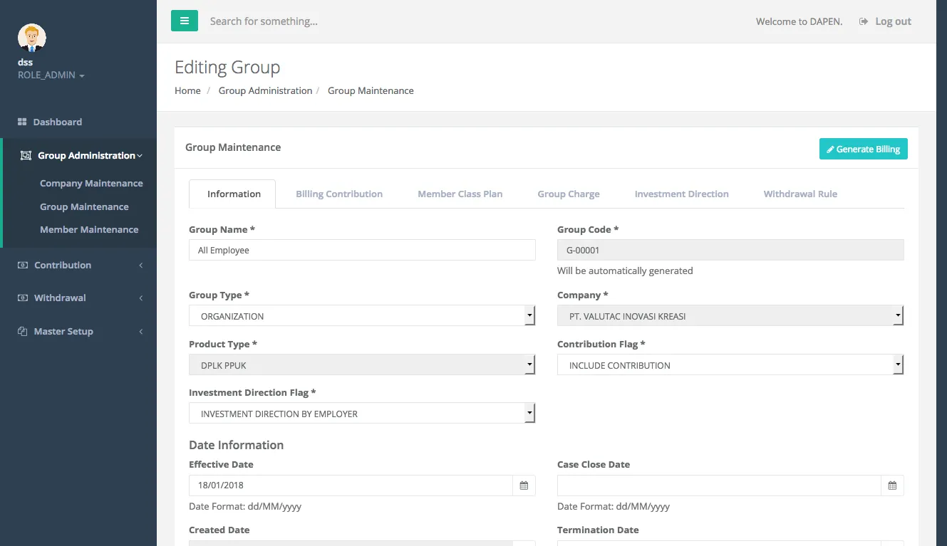Click the Generate Billing button
Viewport: 947px width, 546px height.
click(863, 149)
